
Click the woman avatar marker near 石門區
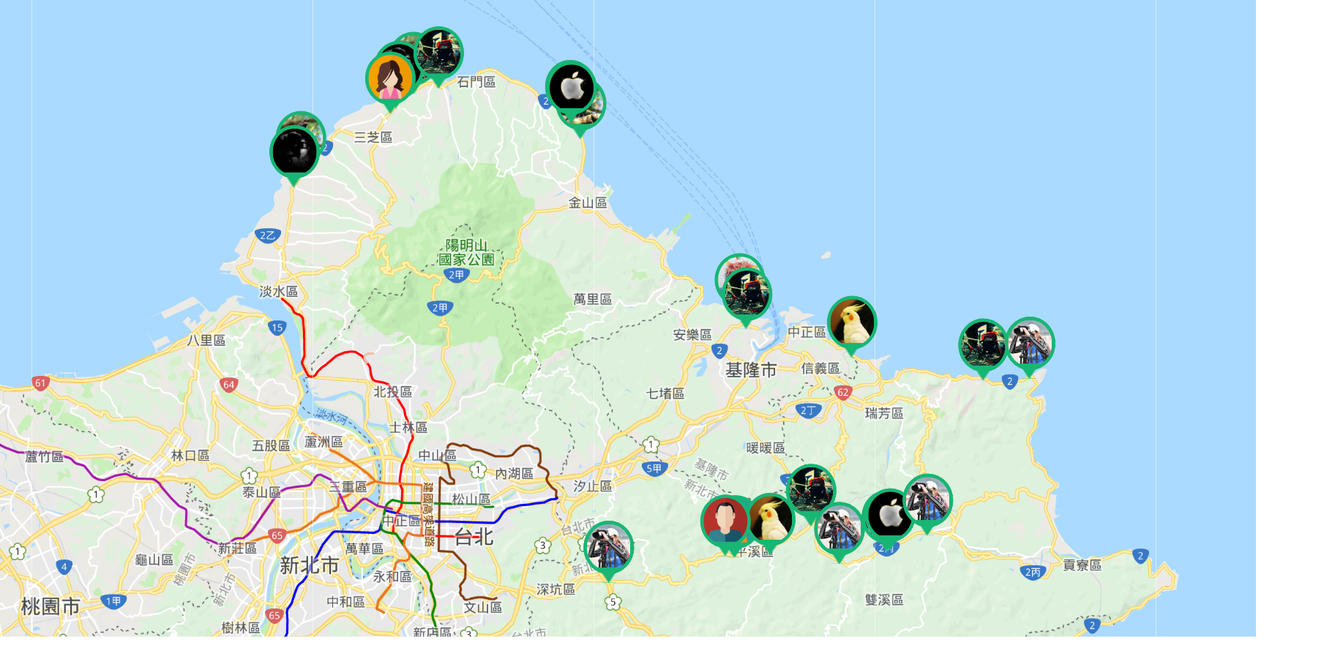(x=389, y=78)
